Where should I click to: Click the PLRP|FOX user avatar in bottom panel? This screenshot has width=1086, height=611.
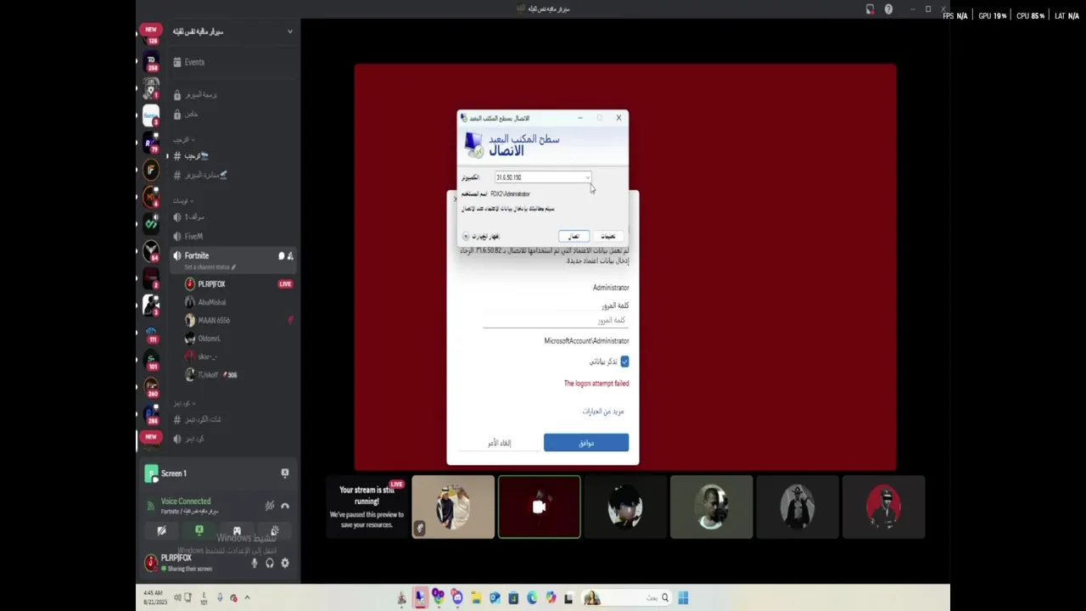(x=151, y=562)
